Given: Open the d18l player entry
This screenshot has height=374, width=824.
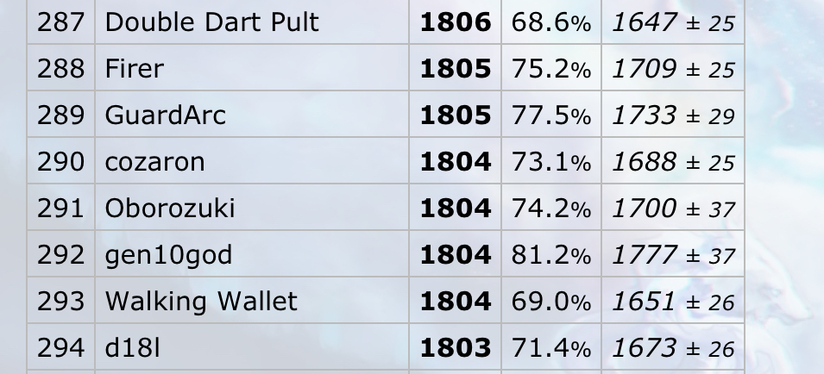Looking at the screenshot, I should click(132, 348).
